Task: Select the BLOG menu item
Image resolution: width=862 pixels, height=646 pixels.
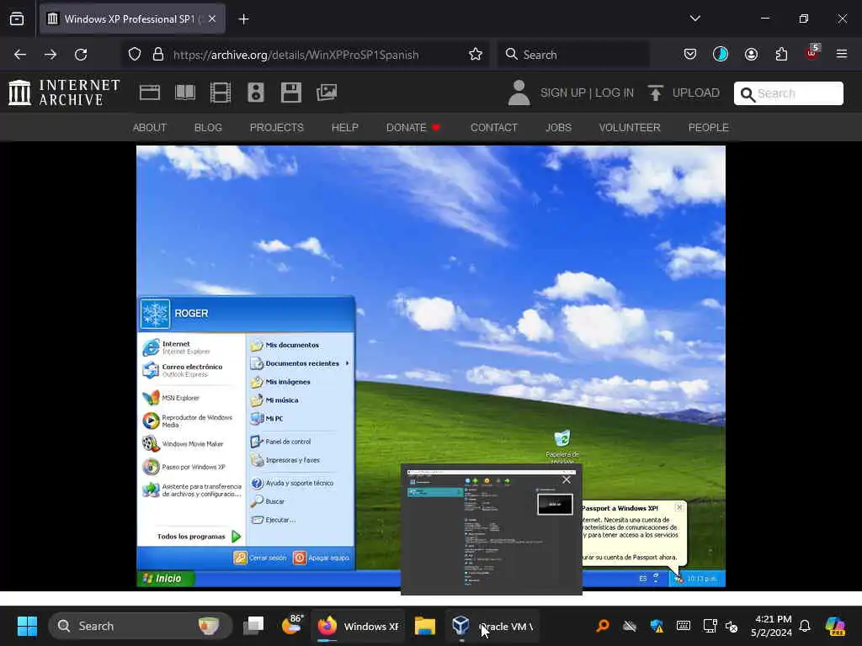Action: click(x=208, y=128)
